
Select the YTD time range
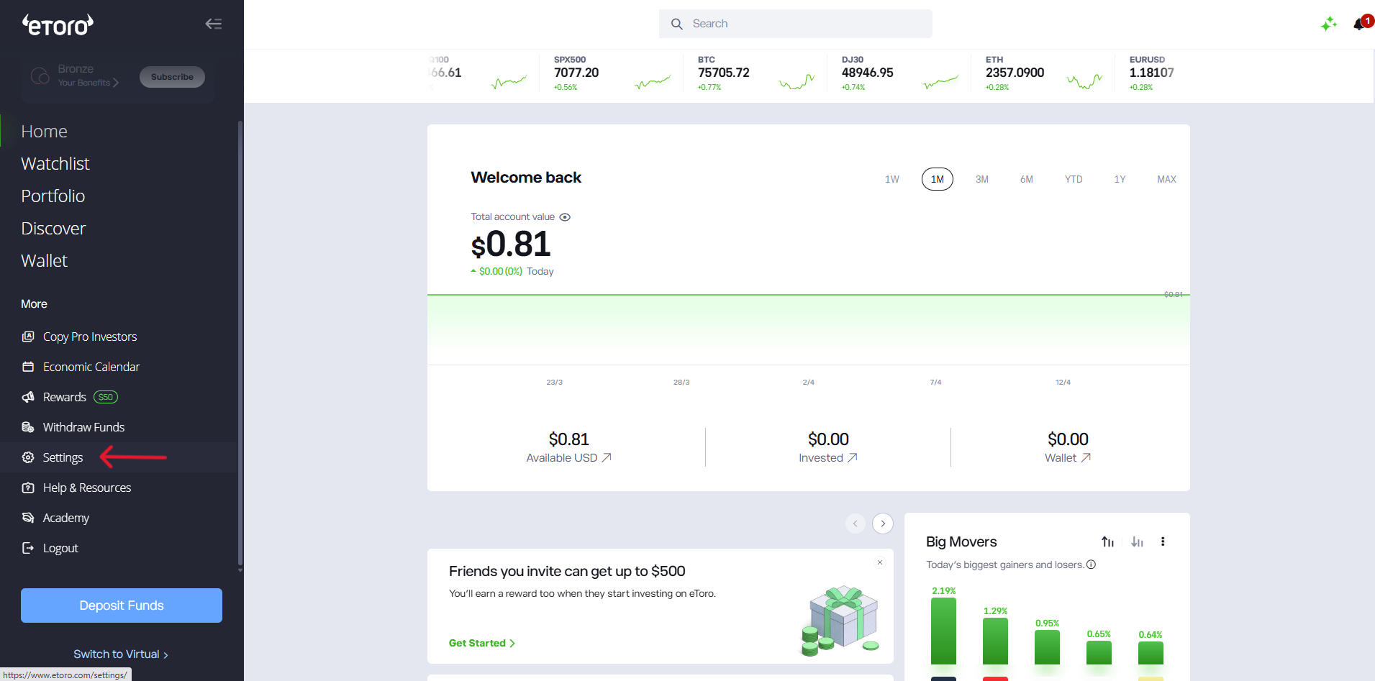tap(1074, 179)
